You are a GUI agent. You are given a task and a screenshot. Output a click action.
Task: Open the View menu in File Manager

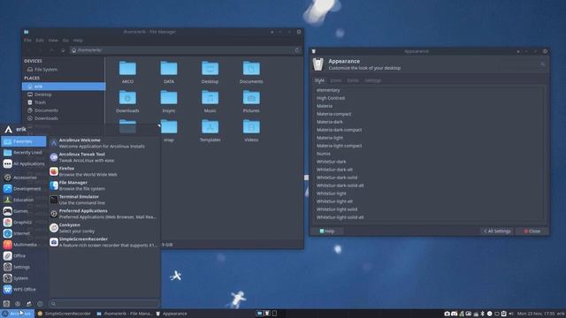pos(53,41)
